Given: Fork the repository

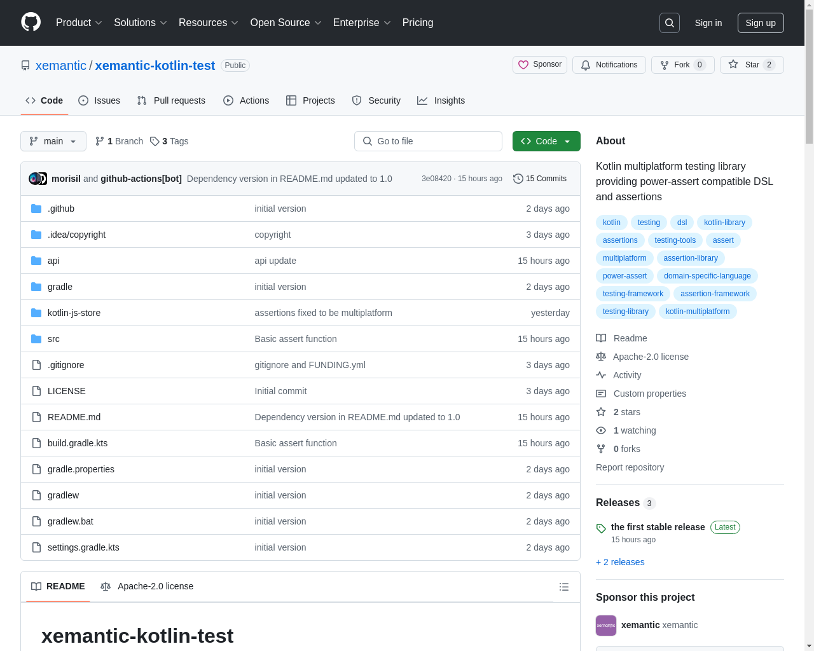Looking at the screenshot, I should (682, 65).
